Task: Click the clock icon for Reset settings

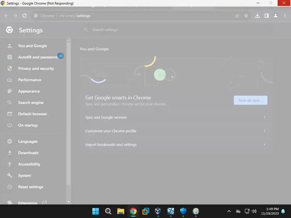Action: click(10, 187)
